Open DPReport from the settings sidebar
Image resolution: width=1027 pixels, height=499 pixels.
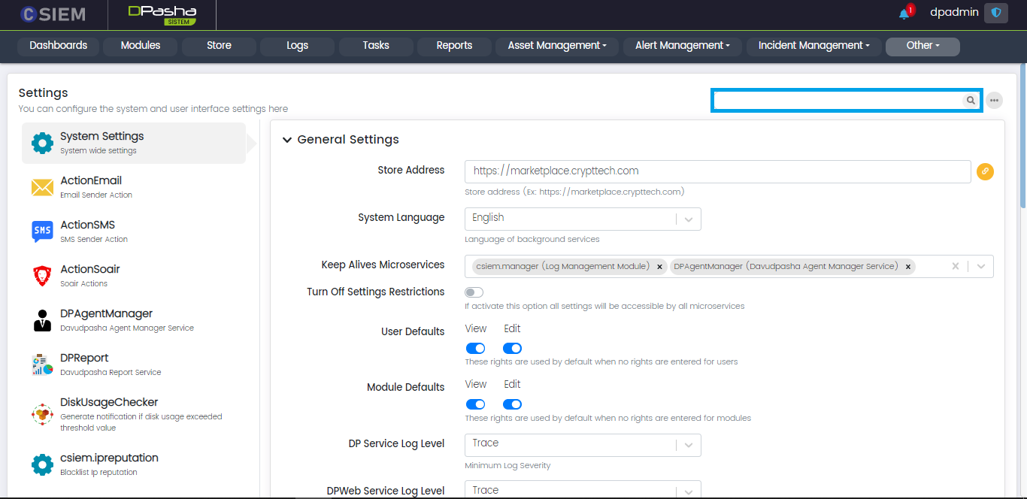click(84, 358)
